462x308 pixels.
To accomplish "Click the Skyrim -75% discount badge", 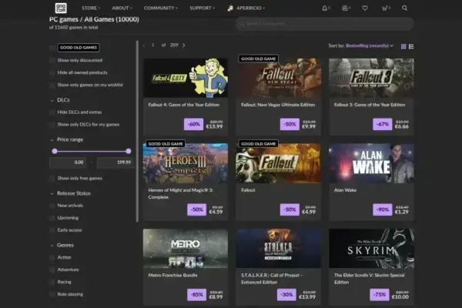I will pyautogui.click(x=380, y=295).
